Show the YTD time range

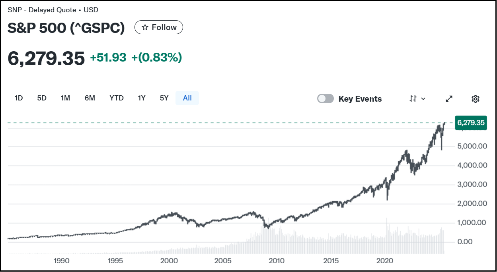point(117,98)
